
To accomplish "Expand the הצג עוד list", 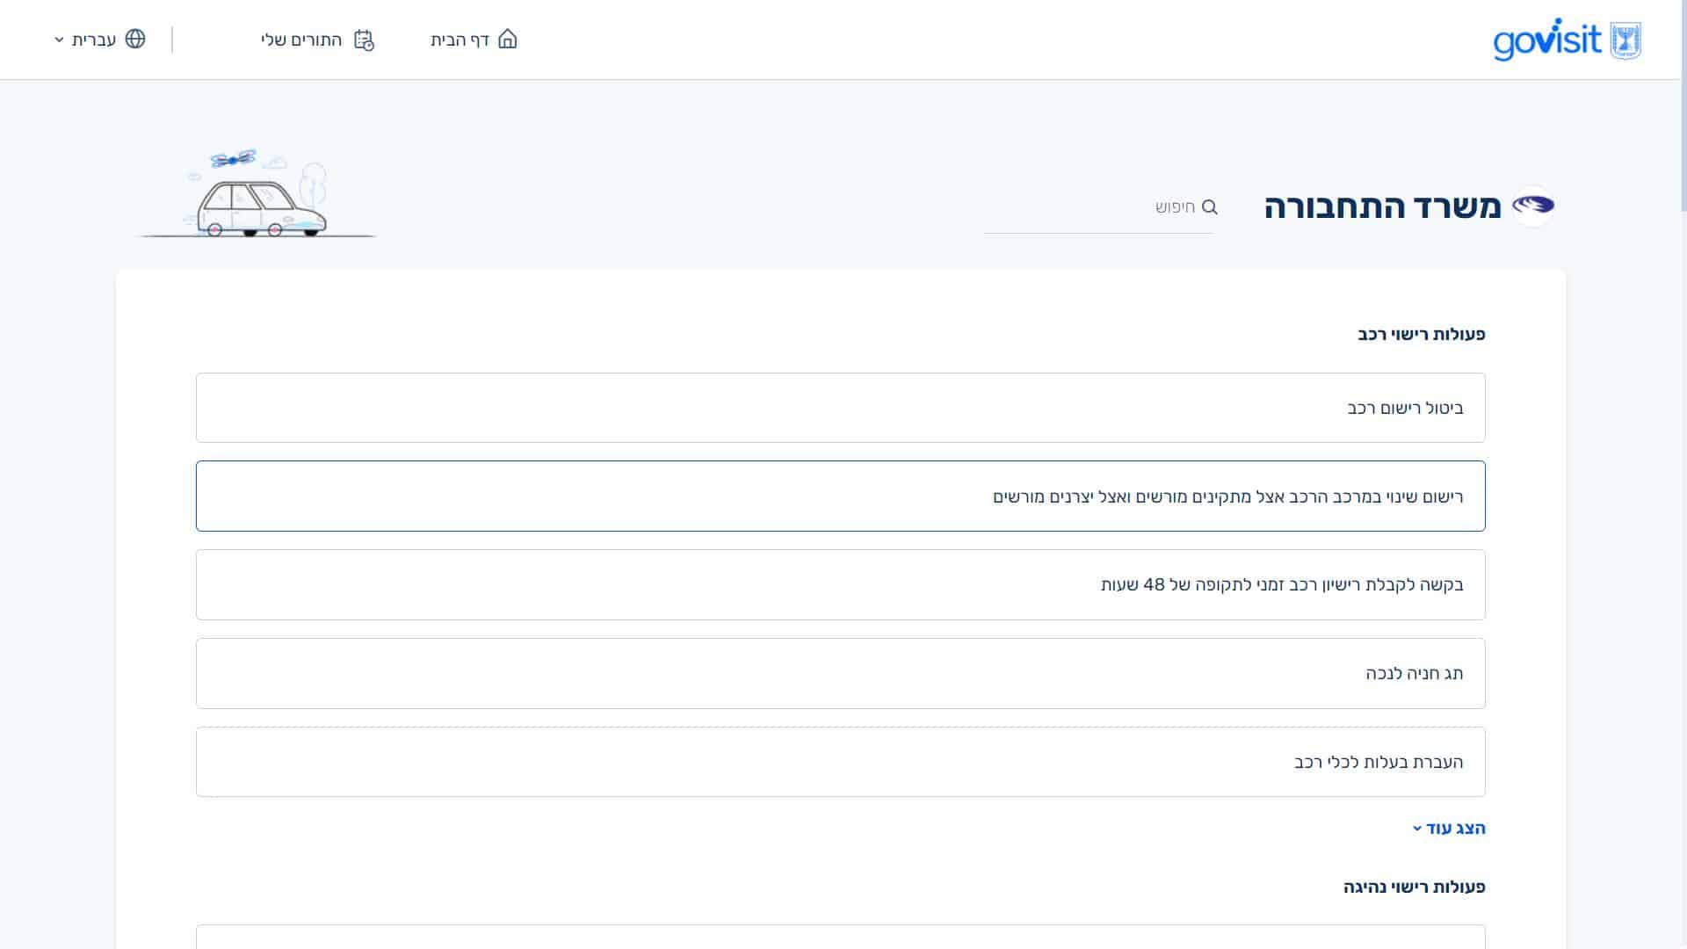I will (1450, 829).
